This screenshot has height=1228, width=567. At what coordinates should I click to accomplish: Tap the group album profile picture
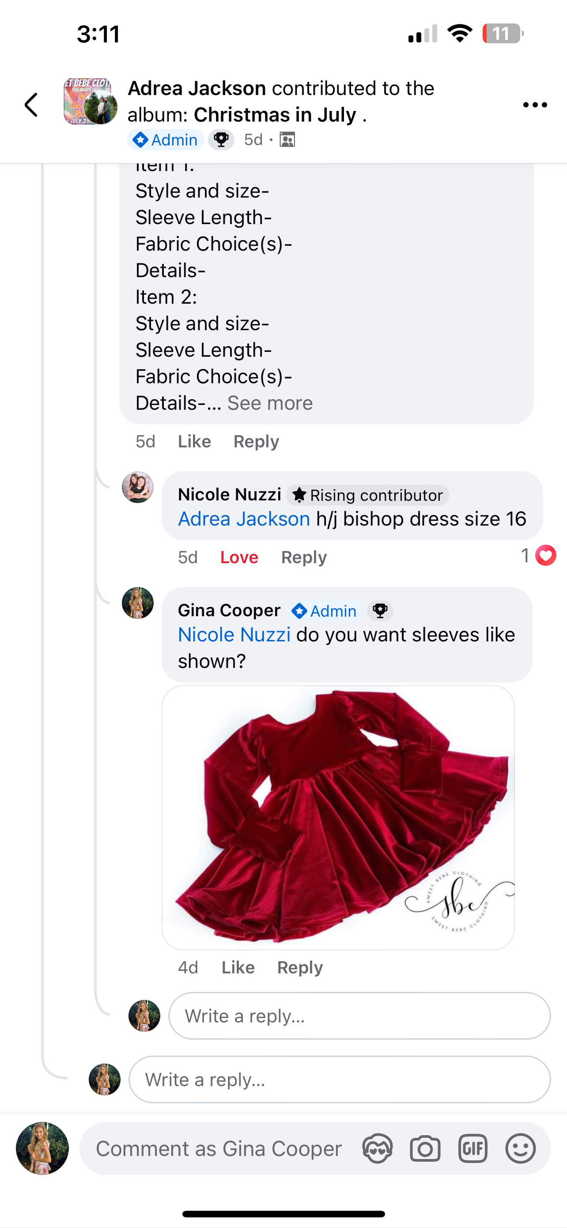(x=90, y=102)
